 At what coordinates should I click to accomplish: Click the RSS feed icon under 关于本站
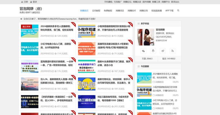[x=173, y=51]
